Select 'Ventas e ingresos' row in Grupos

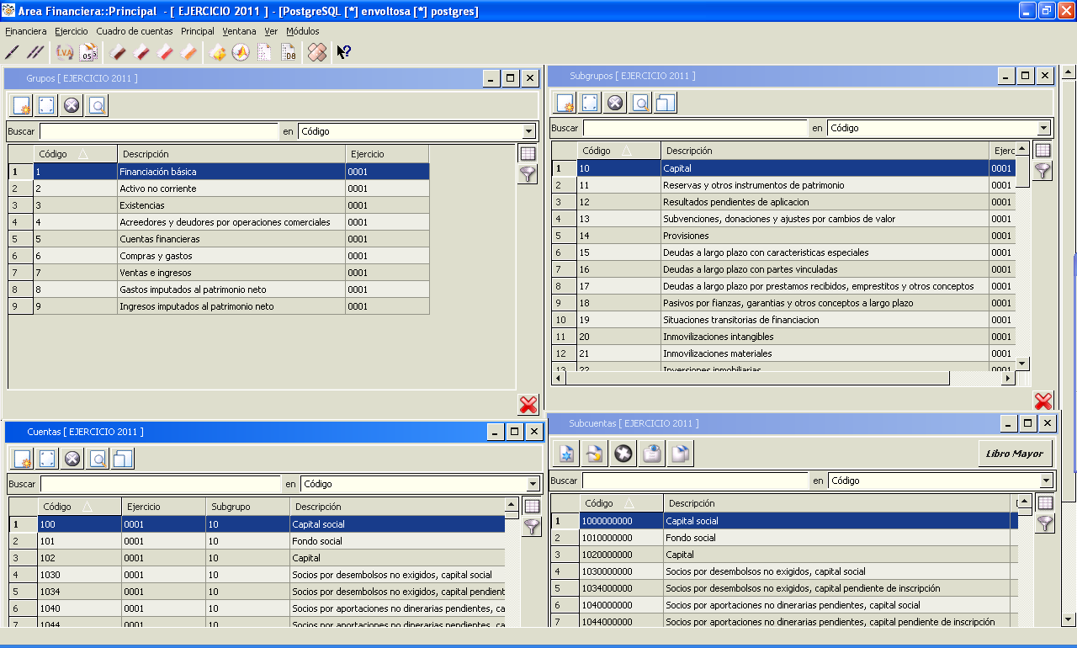(219, 273)
